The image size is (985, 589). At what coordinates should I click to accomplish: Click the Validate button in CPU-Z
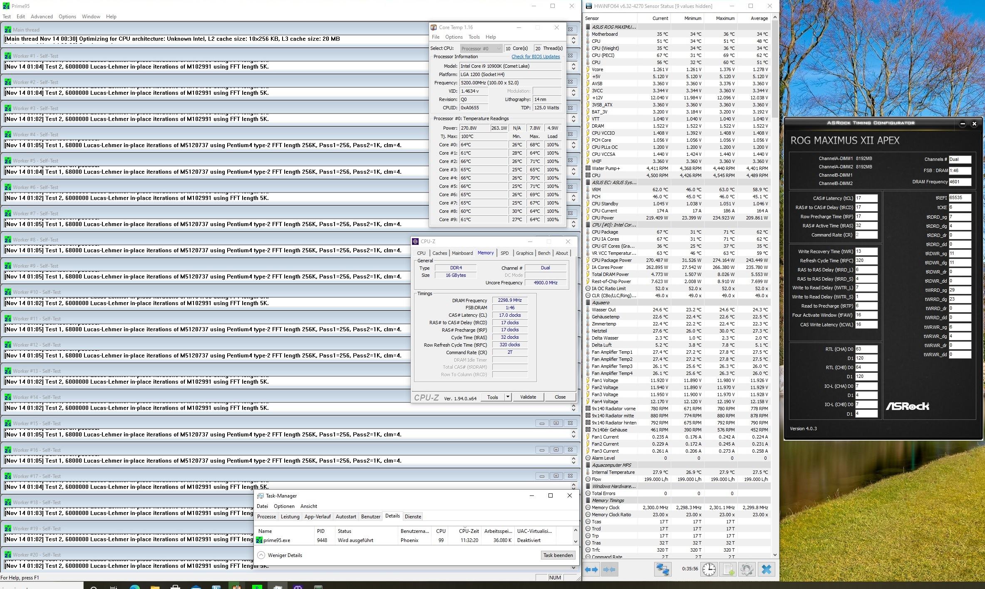coord(528,397)
